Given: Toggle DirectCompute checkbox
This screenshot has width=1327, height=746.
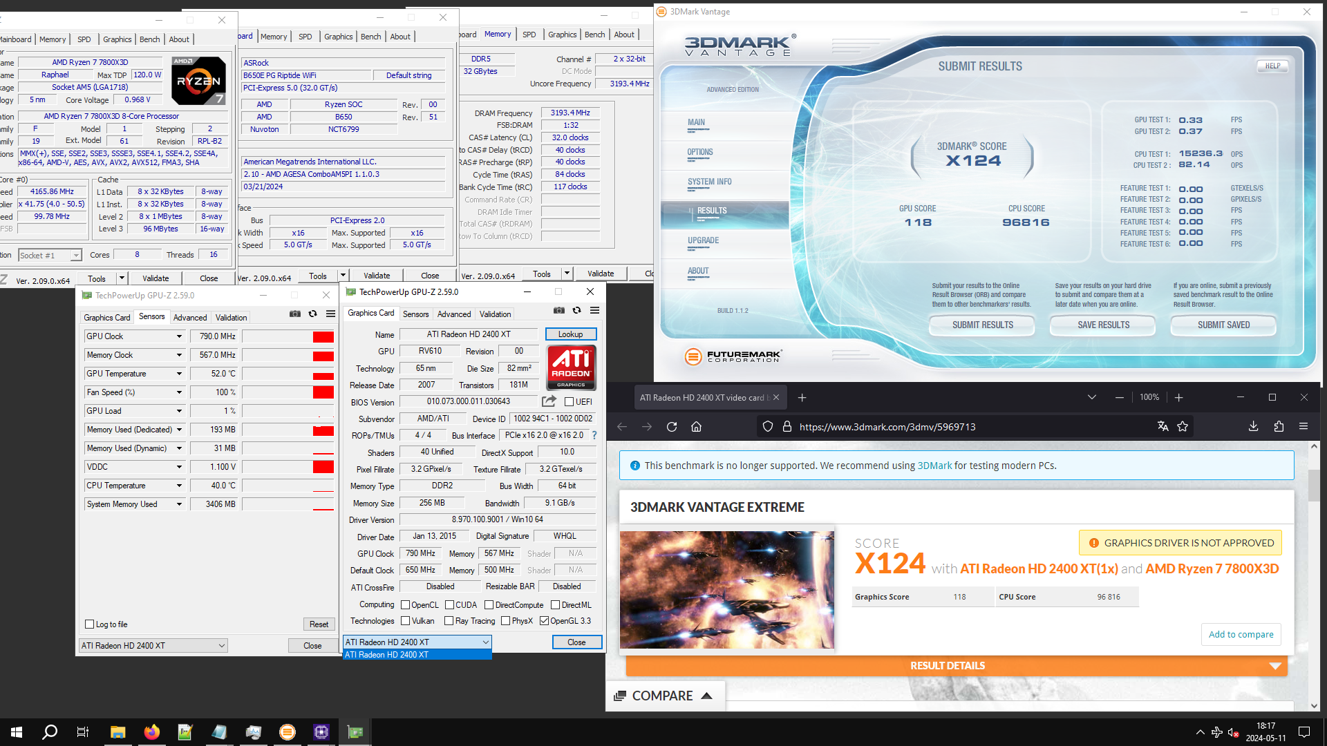Looking at the screenshot, I should 489,605.
